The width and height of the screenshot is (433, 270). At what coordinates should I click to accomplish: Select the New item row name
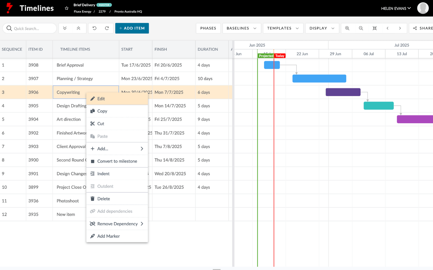(66, 214)
